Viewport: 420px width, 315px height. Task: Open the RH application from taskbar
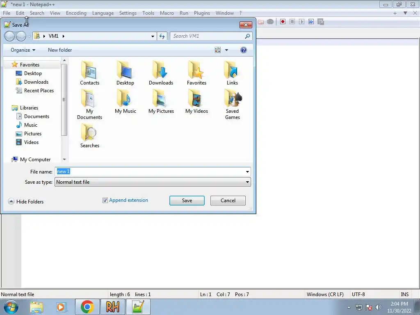112,307
